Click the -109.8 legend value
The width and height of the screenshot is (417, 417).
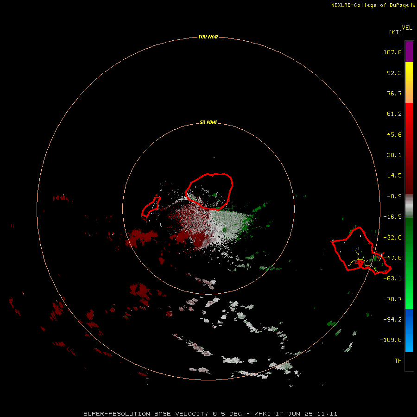[x=391, y=340]
